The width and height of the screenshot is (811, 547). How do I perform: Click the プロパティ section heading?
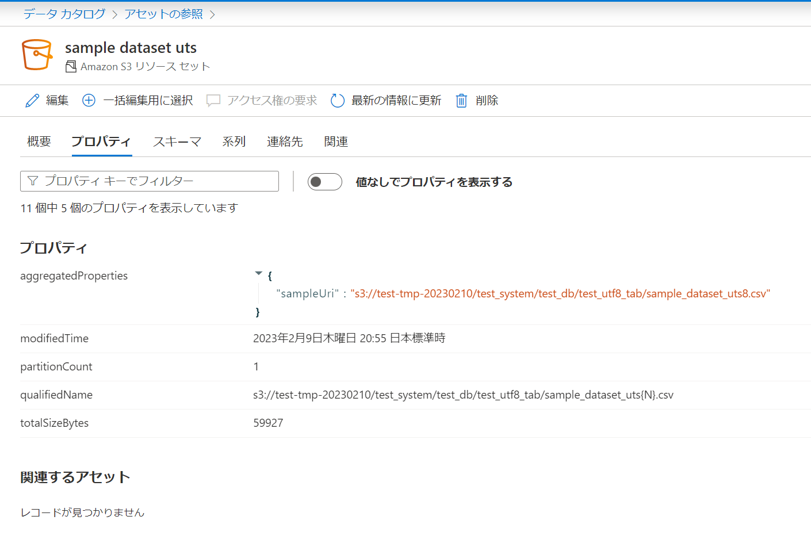(x=53, y=248)
